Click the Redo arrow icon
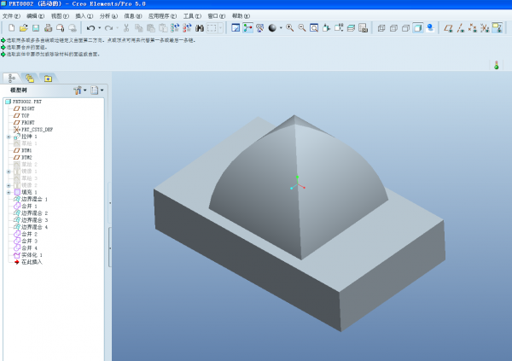512x361 pixels. [108, 28]
